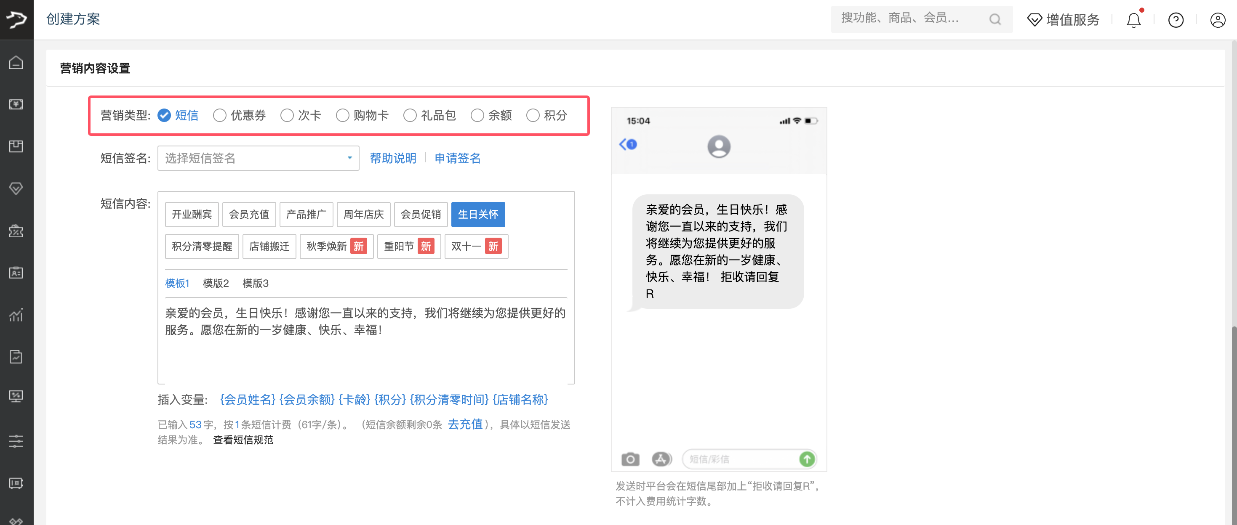Select the 会员促销 template category
This screenshot has height=525, width=1237.
click(421, 215)
